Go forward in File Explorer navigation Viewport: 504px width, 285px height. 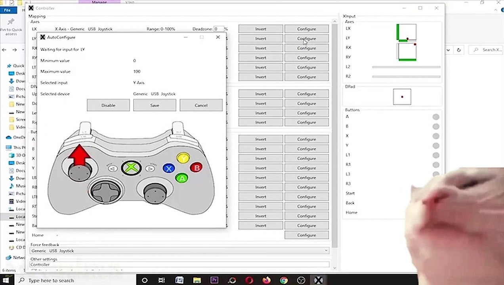pos(14,50)
